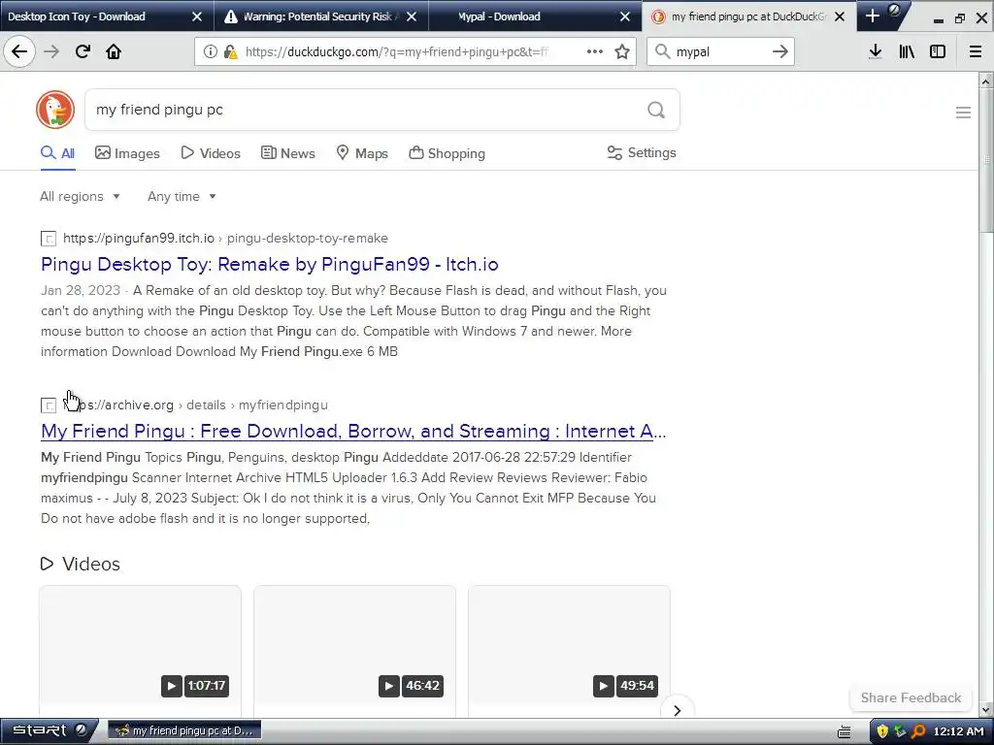Open the Start menu

[x=49, y=730]
